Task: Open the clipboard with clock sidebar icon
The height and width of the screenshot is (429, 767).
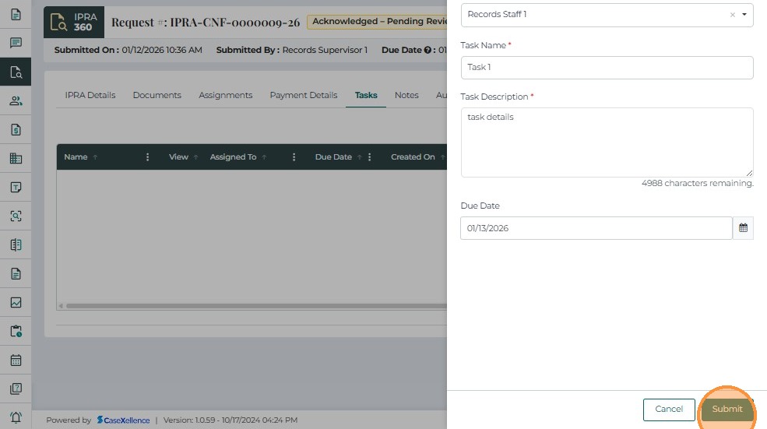Action: pos(16,331)
